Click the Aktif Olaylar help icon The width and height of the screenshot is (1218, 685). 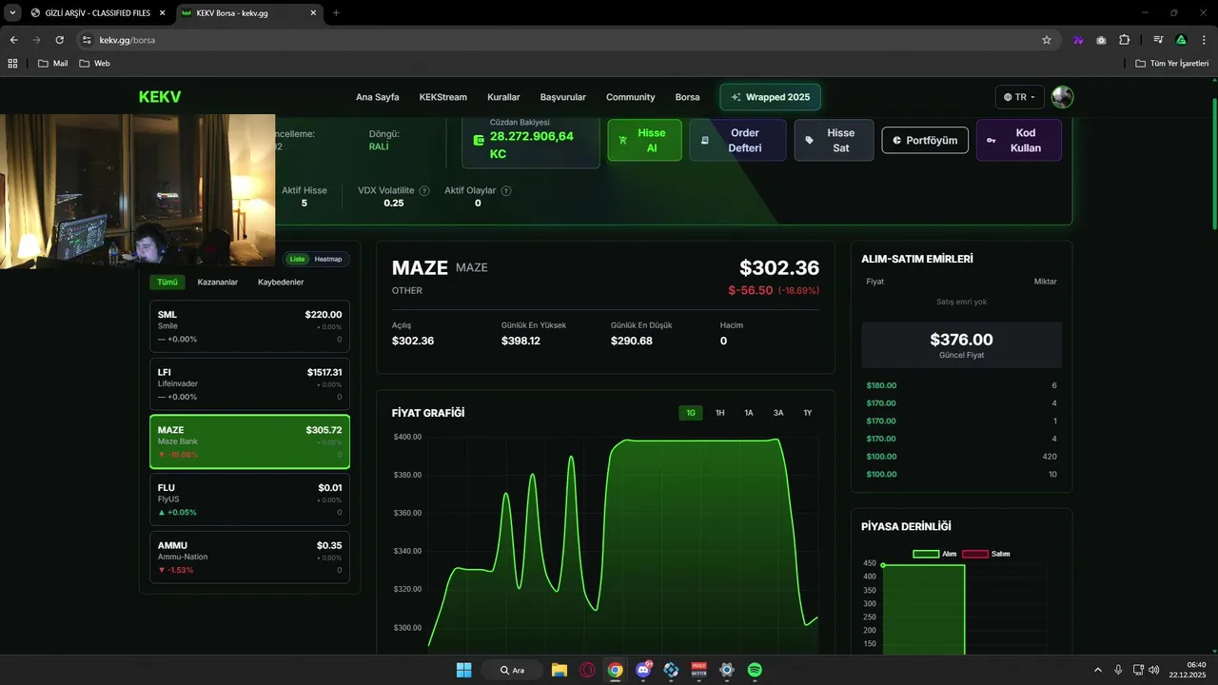click(x=506, y=191)
